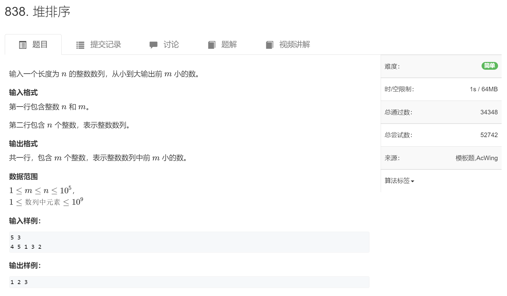Viewport: 507px width, 296px height.
Task: Click the dropdown arrow after 算法标签
Action: click(413, 181)
